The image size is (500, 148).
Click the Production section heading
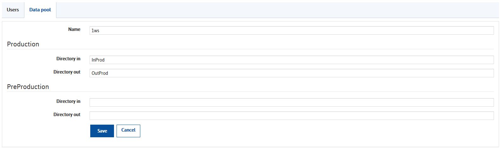[x=23, y=44]
